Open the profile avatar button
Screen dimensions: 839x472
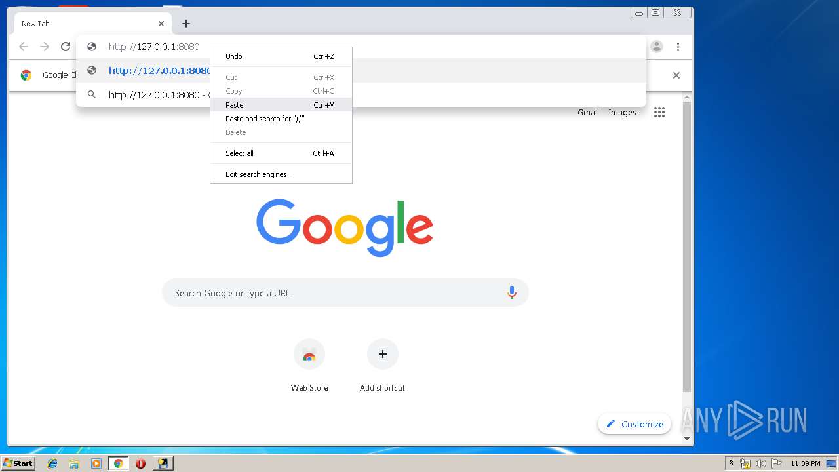(657, 47)
